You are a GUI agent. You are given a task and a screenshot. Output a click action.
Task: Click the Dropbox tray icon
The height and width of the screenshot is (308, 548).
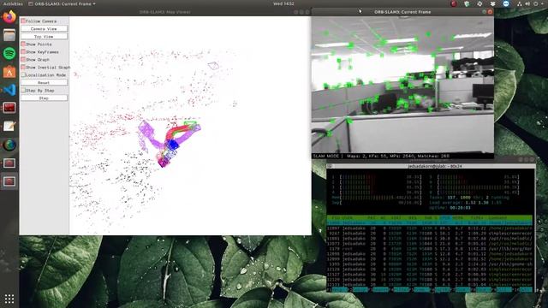click(493, 3)
